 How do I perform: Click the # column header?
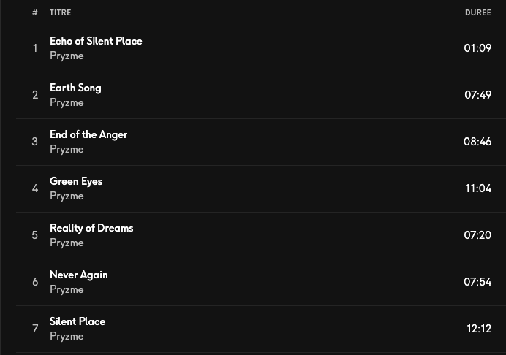[35, 12]
